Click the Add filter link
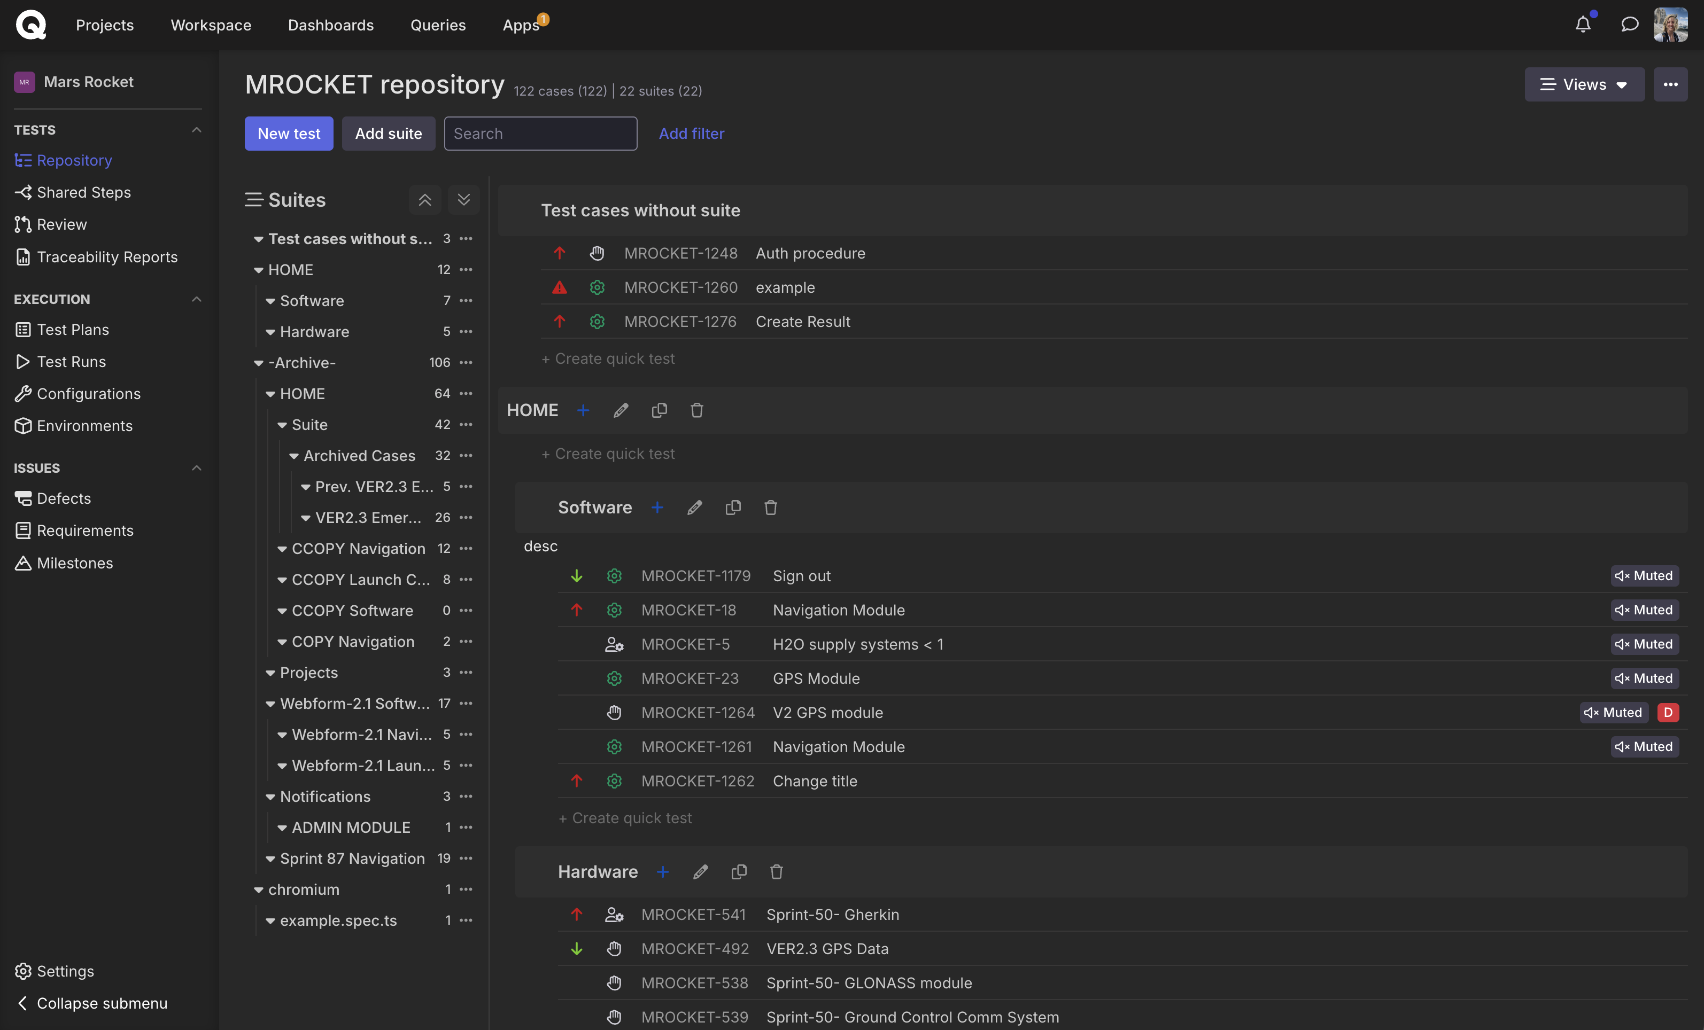Screen dimensions: 1704x1030 point(692,134)
